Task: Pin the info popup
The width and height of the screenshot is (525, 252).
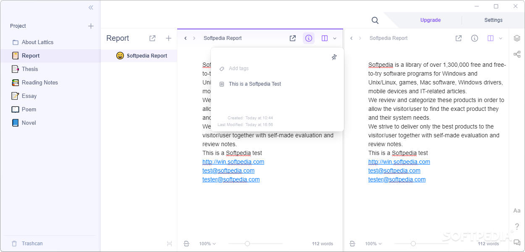Action: [x=334, y=57]
